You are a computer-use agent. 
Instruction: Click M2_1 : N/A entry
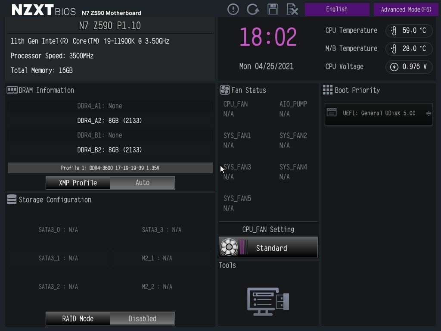(157, 258)
